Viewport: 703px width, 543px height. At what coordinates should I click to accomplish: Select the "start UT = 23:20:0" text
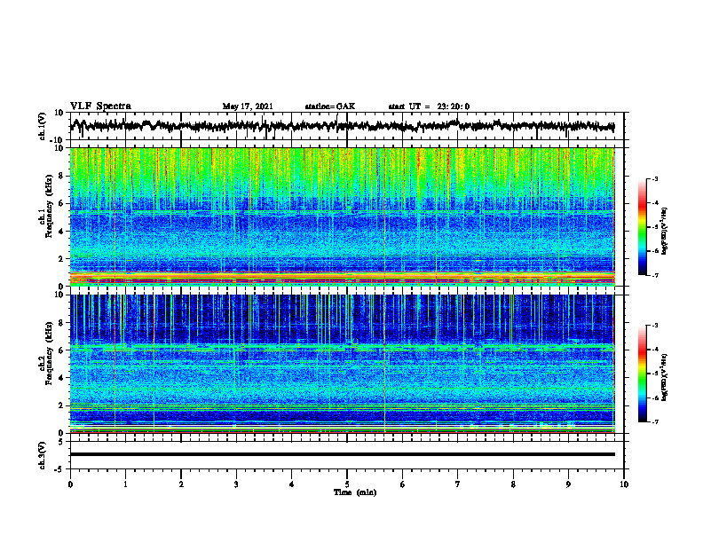tap(429, 106)
